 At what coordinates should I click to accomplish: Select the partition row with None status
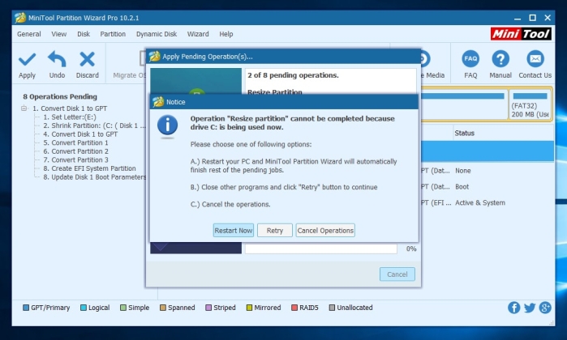[487, 171]
